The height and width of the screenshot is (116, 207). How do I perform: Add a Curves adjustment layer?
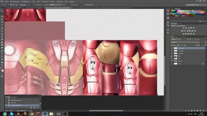[189, 28]
